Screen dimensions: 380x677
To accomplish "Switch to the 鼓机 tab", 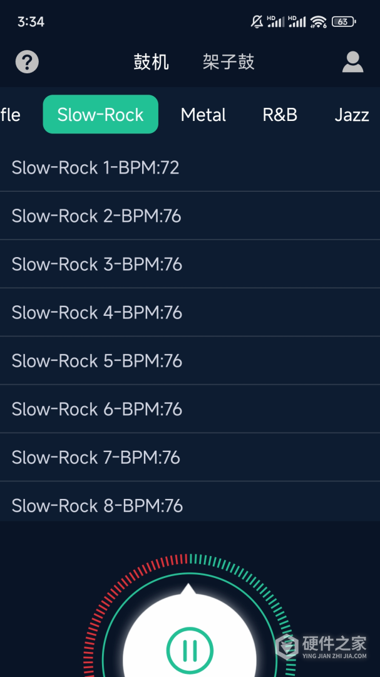I will click(x=151, y=62).
